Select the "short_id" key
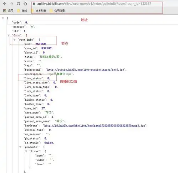 click(31, 52)
